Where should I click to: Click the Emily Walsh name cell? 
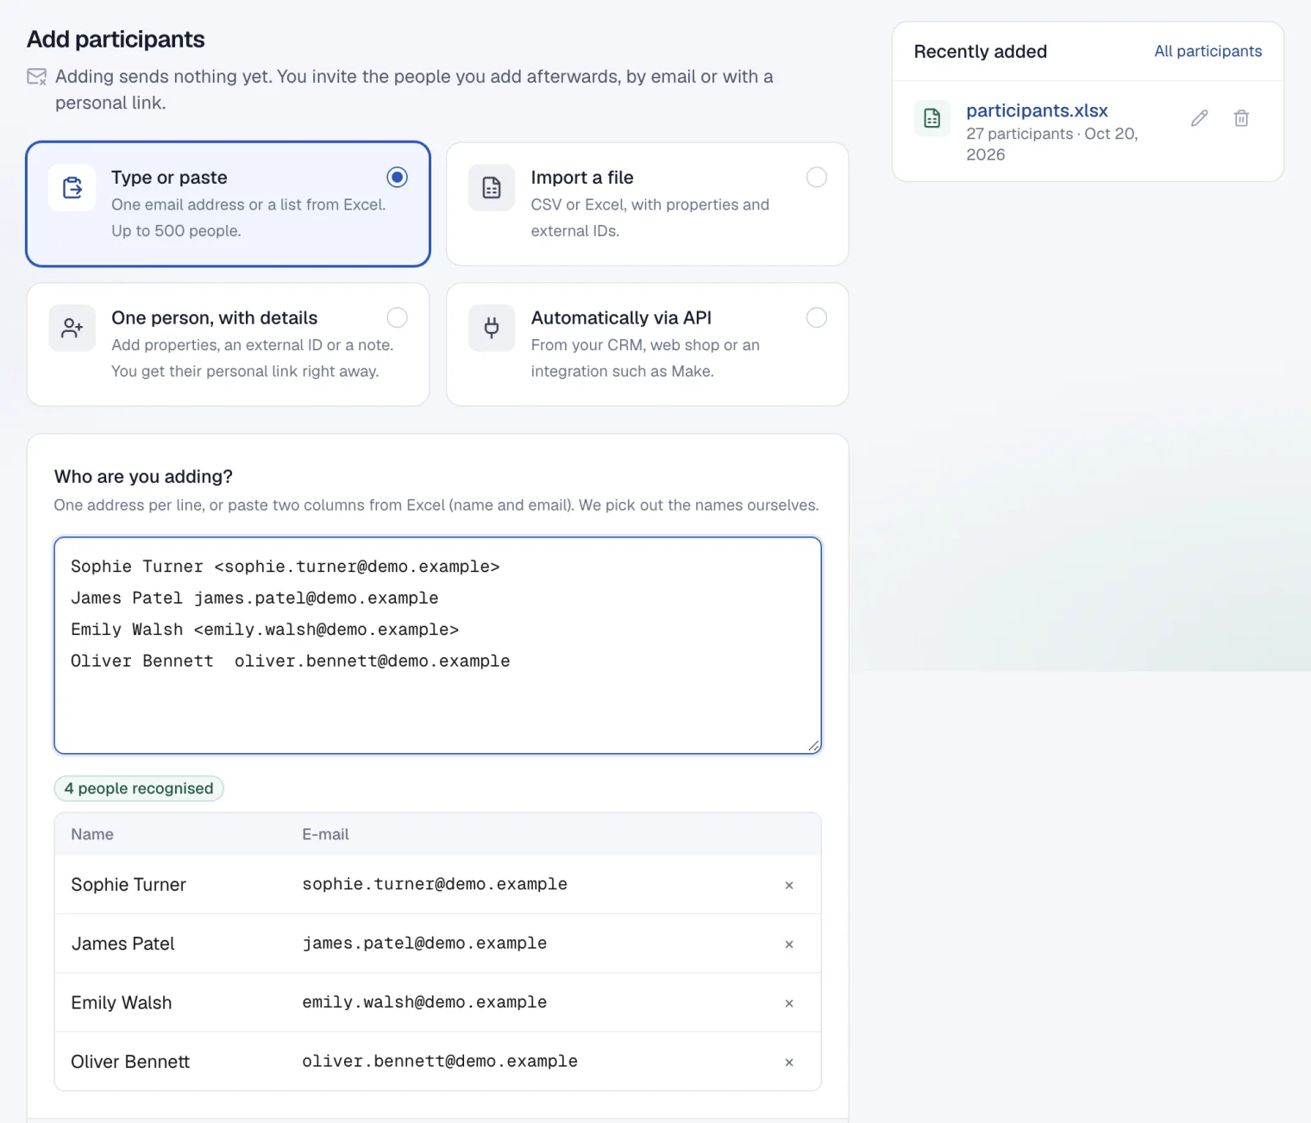coord(122,1002)
